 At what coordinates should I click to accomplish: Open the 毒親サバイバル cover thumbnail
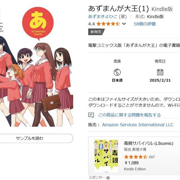click(x=106, y=156)
